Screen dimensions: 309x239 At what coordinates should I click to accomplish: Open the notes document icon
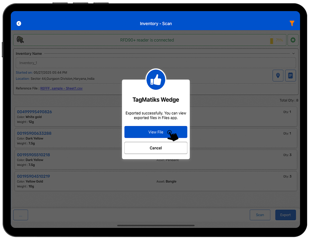click(x=290, y=75)
